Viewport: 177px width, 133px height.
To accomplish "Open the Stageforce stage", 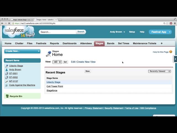I will [x=52, y=91].
